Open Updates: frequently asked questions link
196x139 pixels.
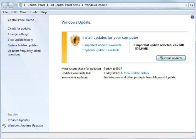(24, 53)
